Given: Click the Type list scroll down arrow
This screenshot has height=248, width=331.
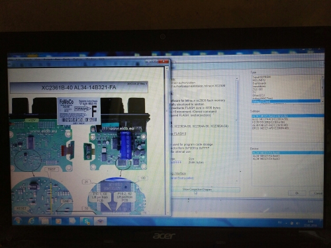Looking at the screenshot, I should point(322,101).
